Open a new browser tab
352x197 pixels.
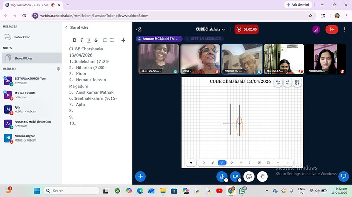point(68,5)
